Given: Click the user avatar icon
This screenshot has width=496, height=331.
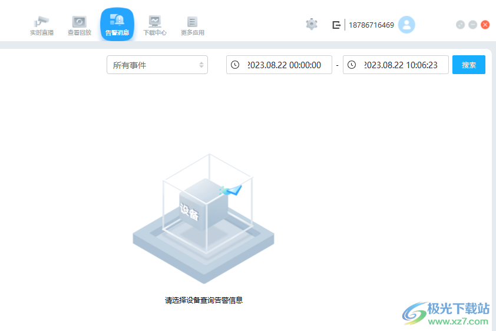Looking at the screenshot, I should coord(406,25).
